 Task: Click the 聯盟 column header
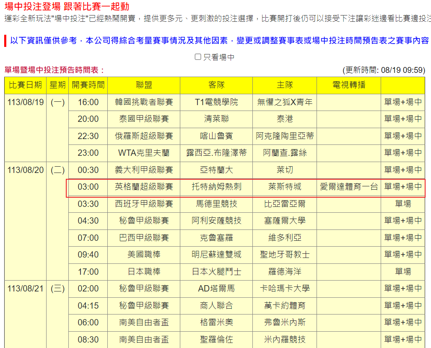pos(144,85)
